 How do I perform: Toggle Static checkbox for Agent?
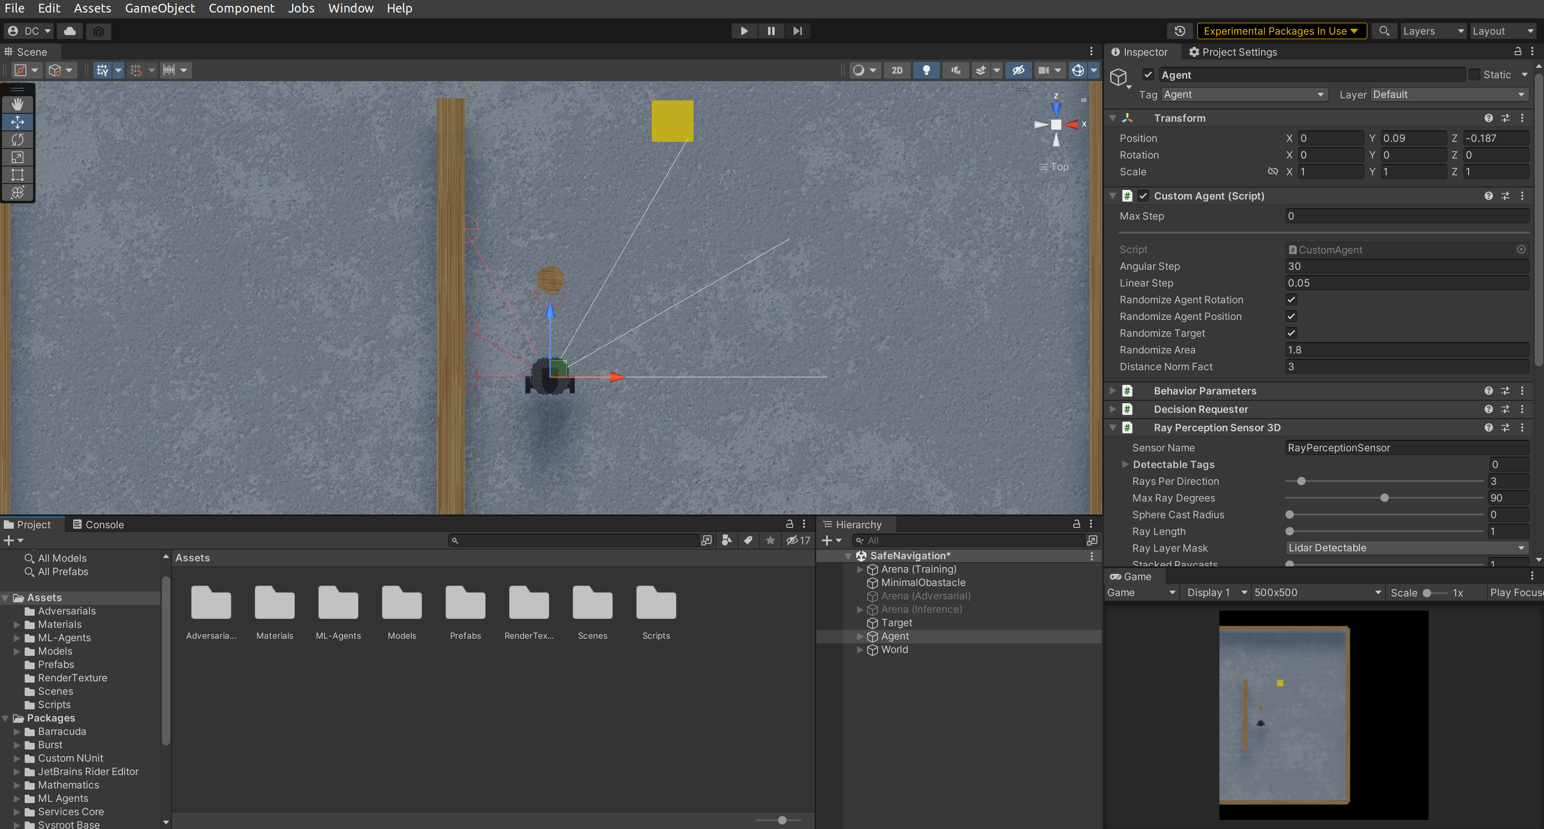click(x=1475, y=75)
